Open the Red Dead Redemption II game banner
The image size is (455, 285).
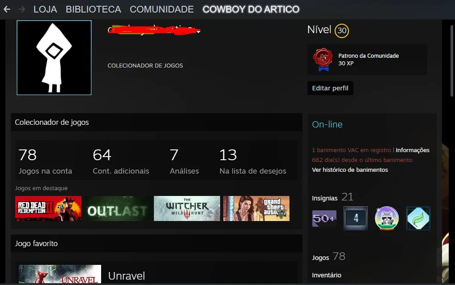[48, 208]
